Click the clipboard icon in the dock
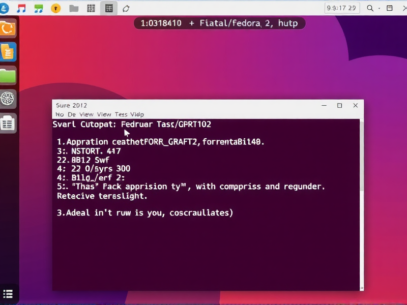Screen dimensions: 407x305 9,123
